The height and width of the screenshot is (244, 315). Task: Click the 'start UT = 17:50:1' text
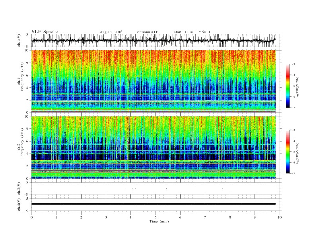click(192, 32)
